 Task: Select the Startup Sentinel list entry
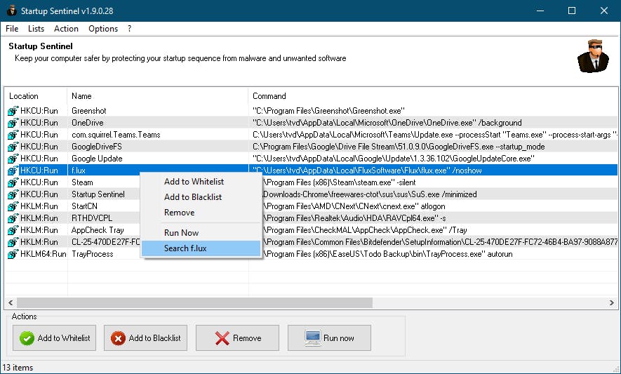point(98,194)
